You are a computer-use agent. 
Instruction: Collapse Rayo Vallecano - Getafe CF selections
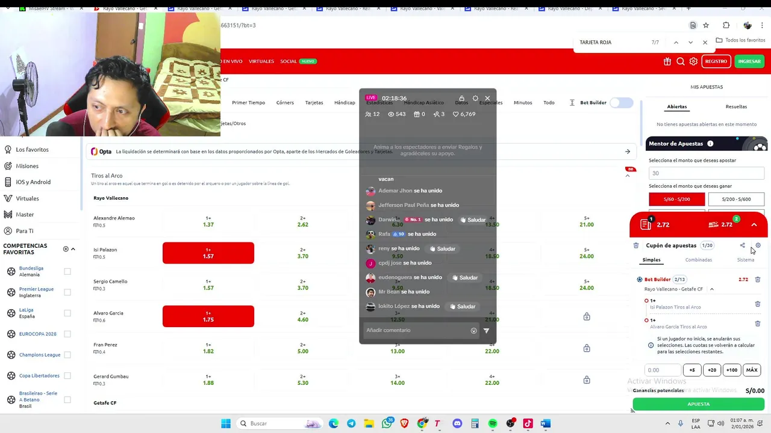coord(712,289)
